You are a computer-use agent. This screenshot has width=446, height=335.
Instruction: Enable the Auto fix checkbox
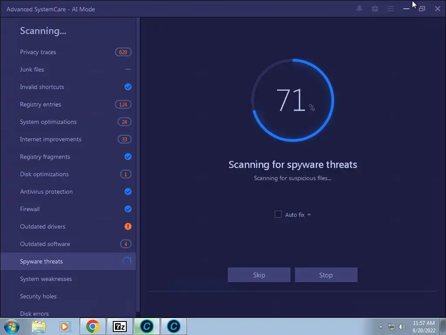278,214
